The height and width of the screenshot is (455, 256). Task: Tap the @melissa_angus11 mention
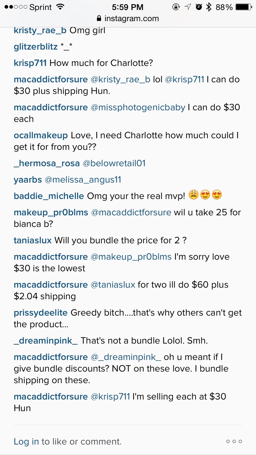[83, 180]
